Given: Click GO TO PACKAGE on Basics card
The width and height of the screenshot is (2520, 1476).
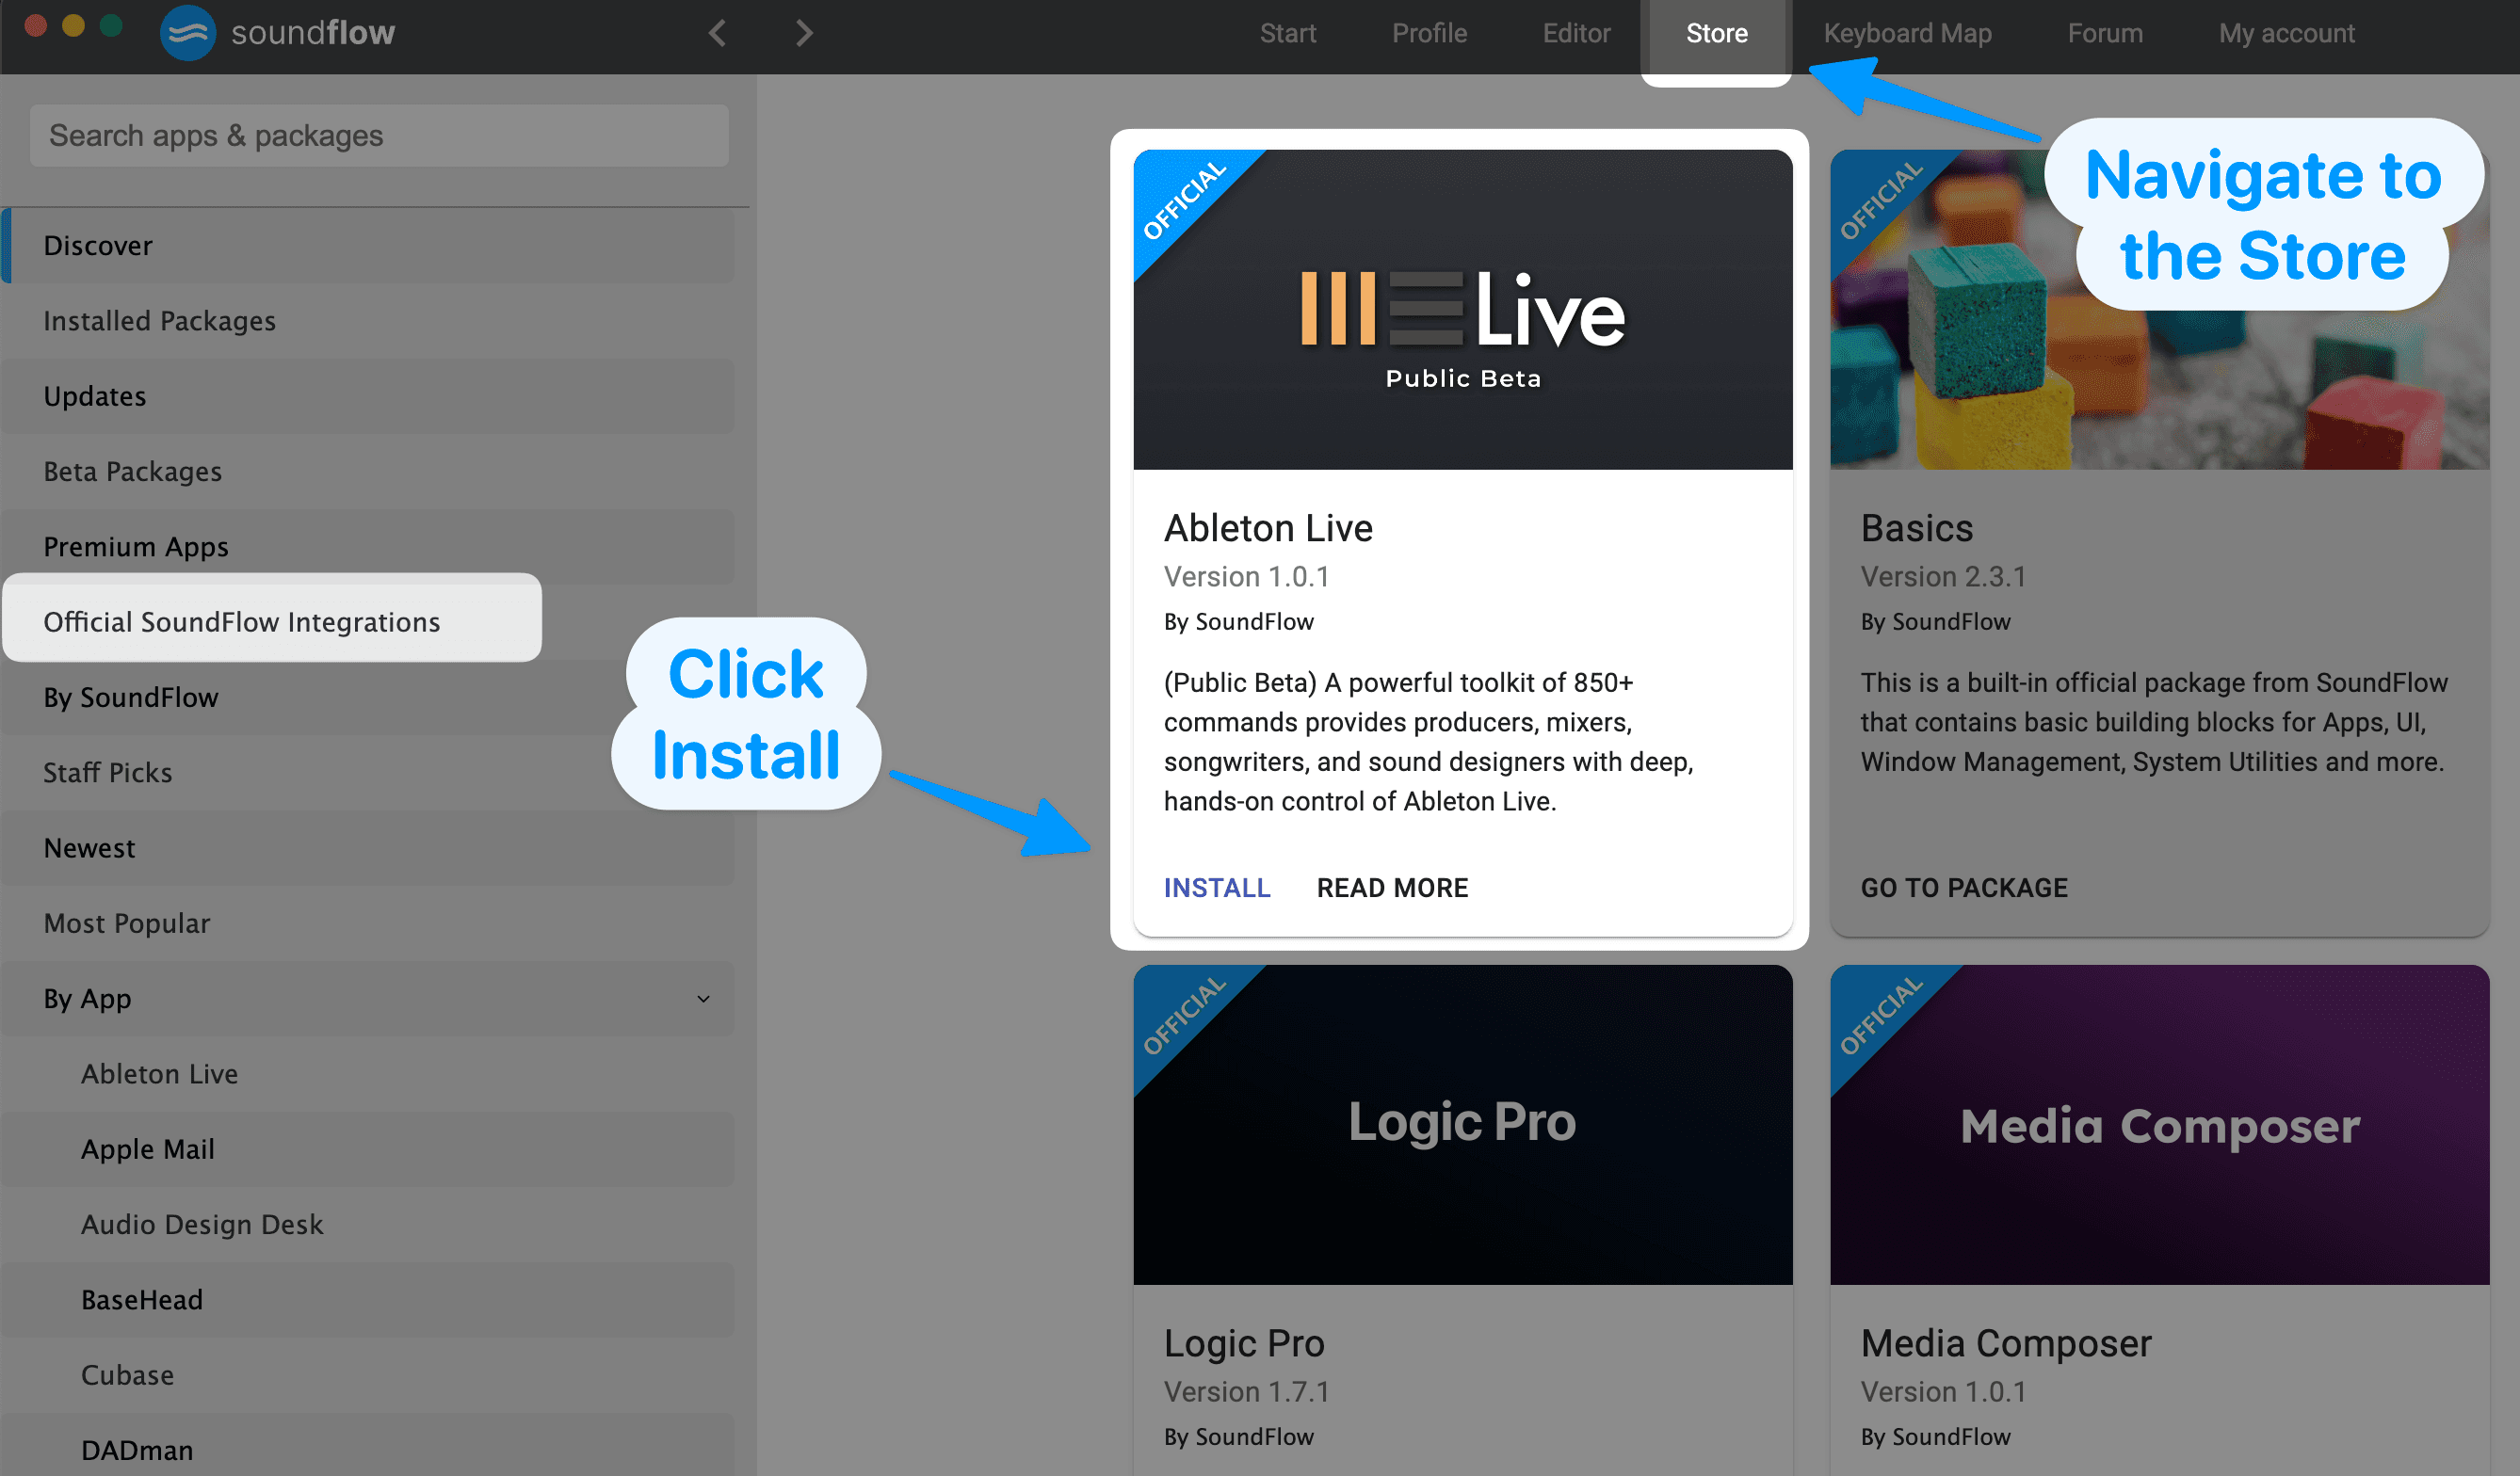Looking at the screenshot, I should 1964,888.
